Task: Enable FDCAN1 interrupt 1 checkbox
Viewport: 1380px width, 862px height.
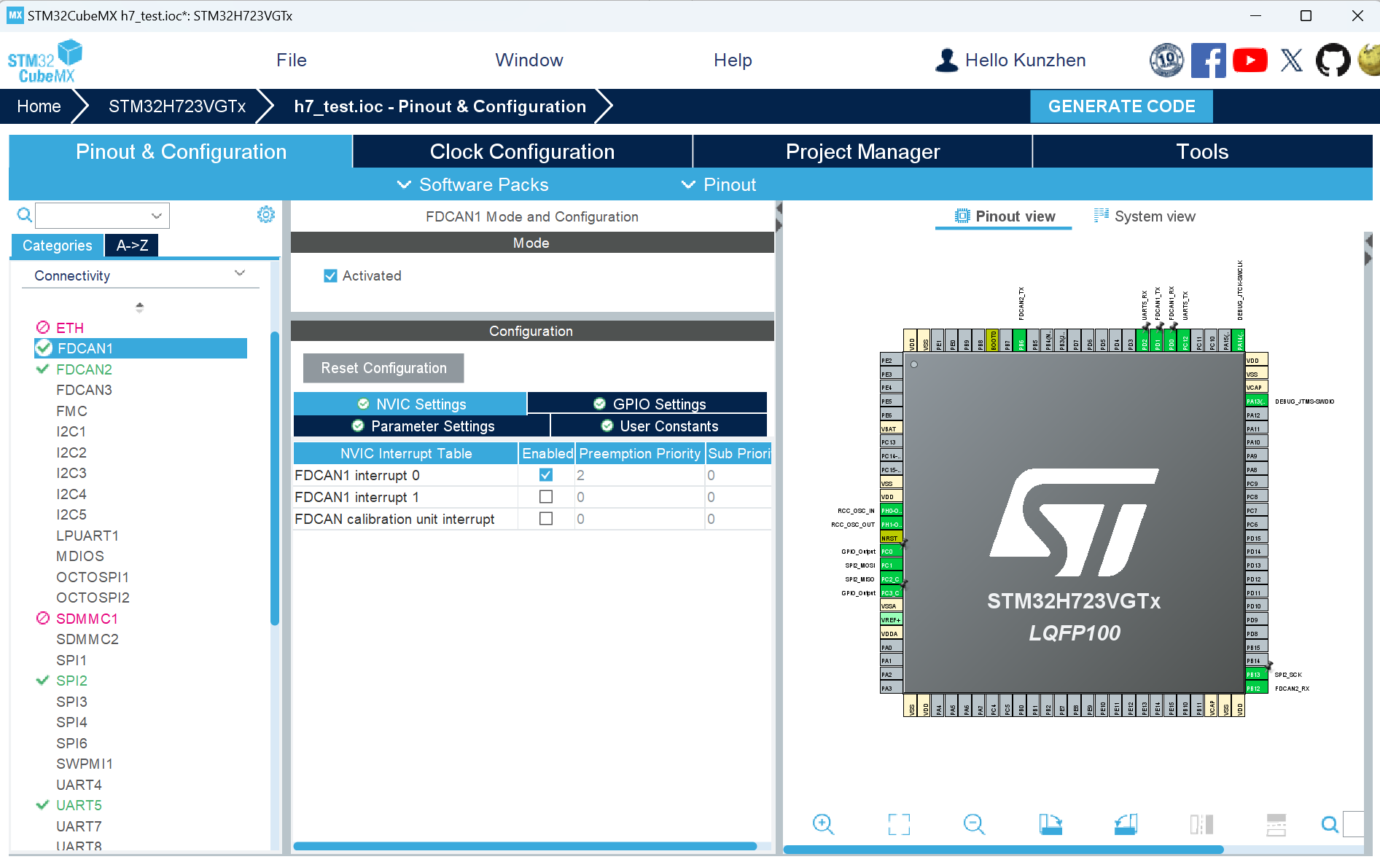Action: click(x=545, y=497)
